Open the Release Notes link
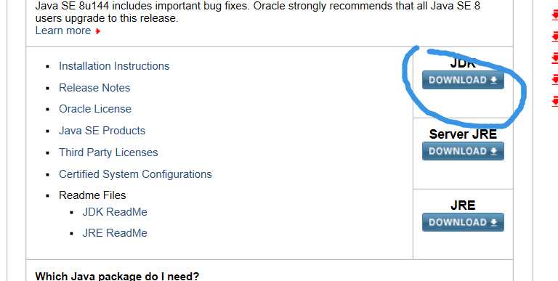558x281 pixels. 94,88
